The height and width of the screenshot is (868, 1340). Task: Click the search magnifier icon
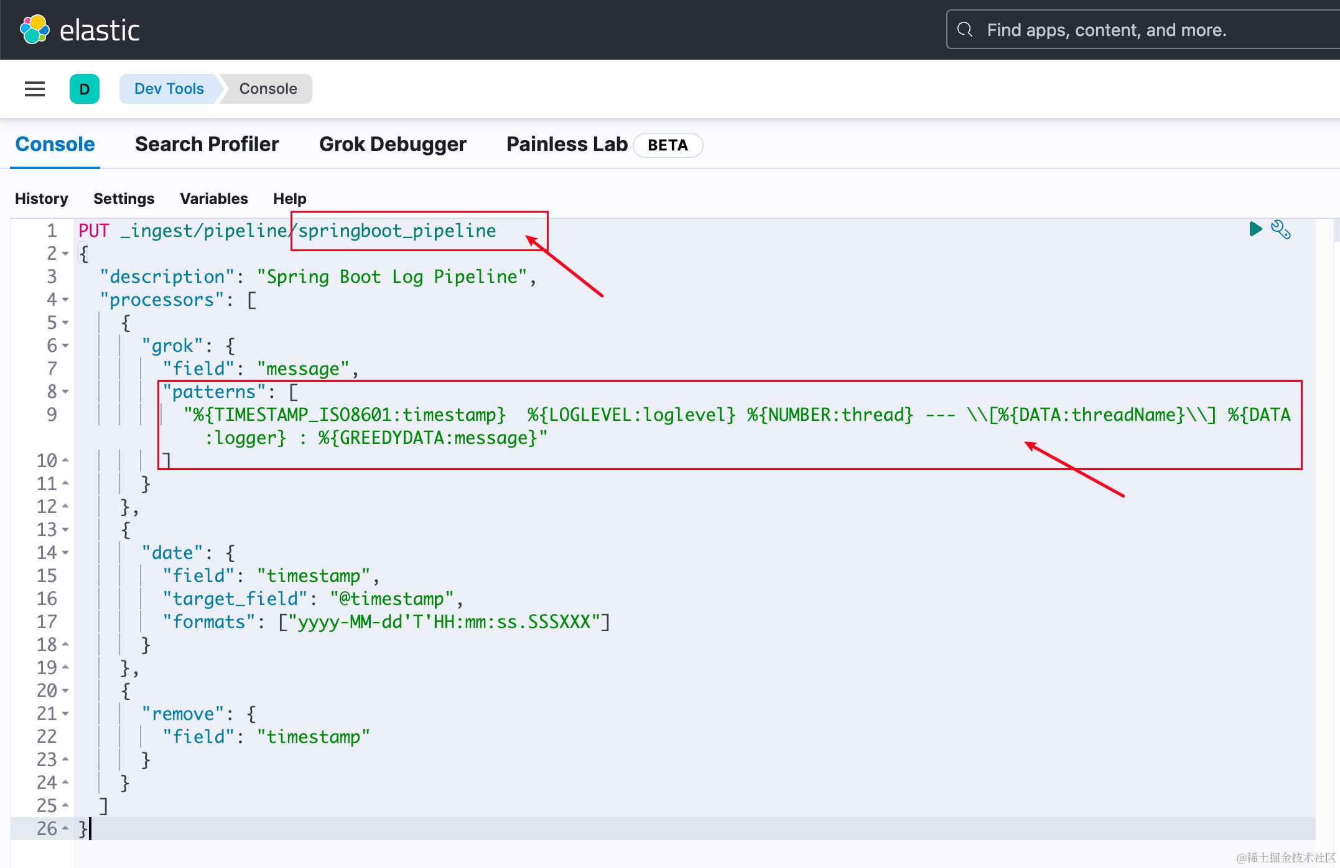965,29
